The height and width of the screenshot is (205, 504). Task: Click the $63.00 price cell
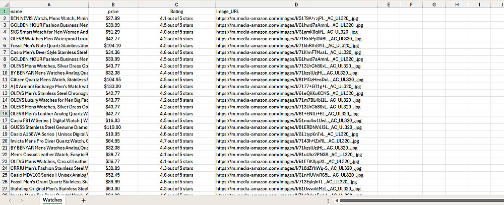[113, 188]
